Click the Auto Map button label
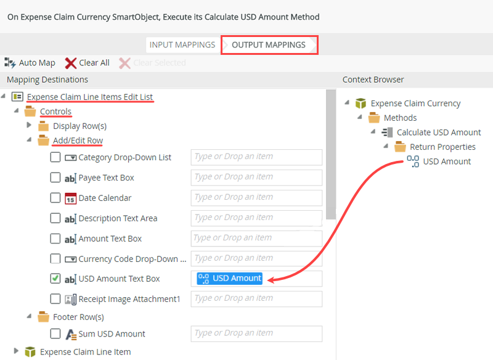 coord(37,63)
